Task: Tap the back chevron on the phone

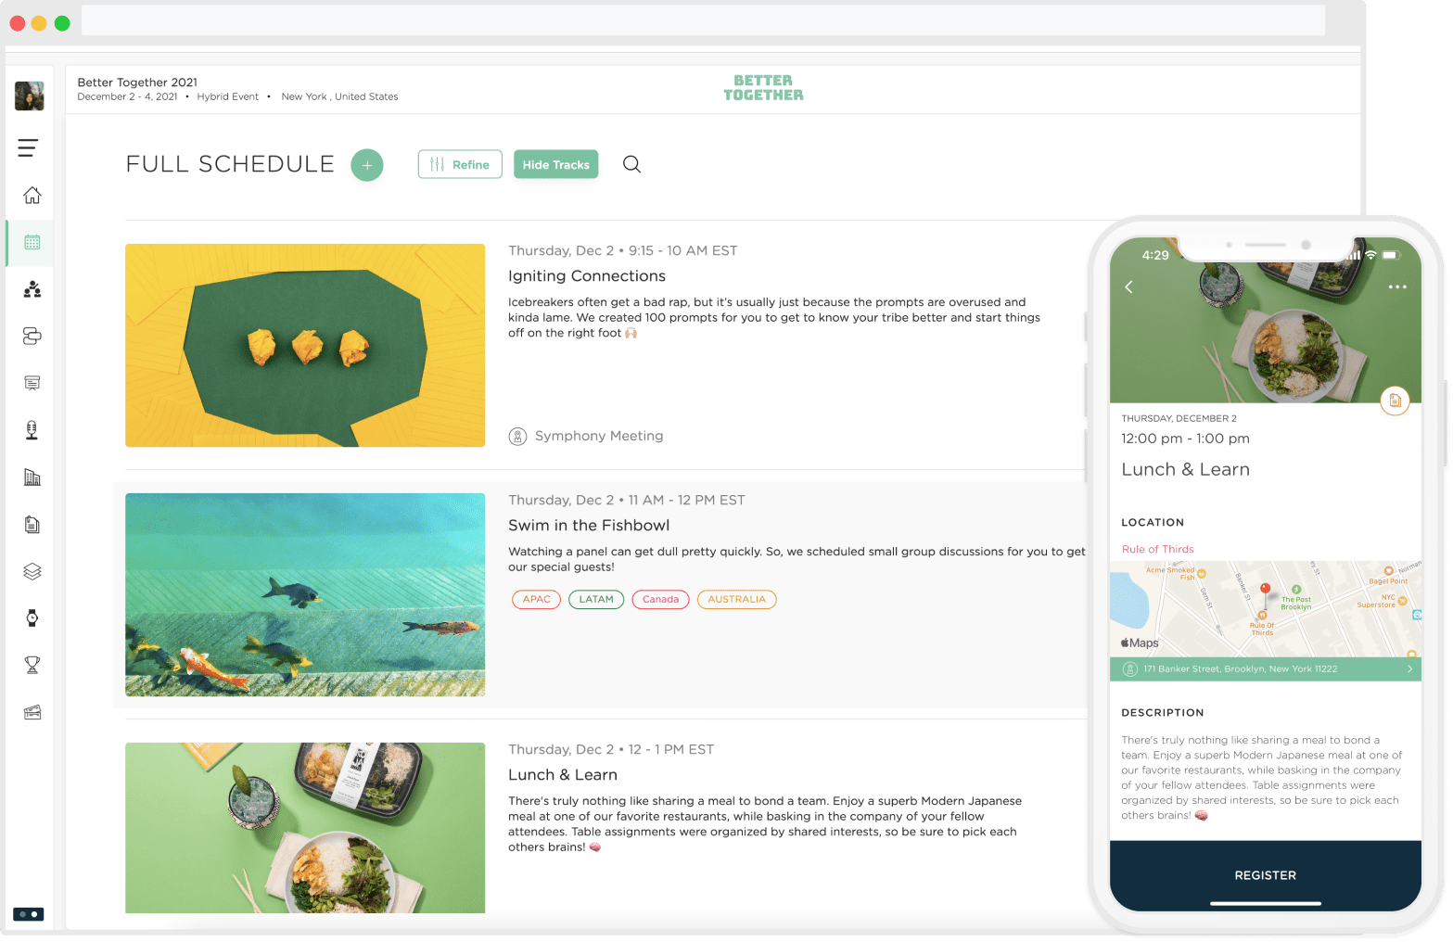Action: point(1129,287)
